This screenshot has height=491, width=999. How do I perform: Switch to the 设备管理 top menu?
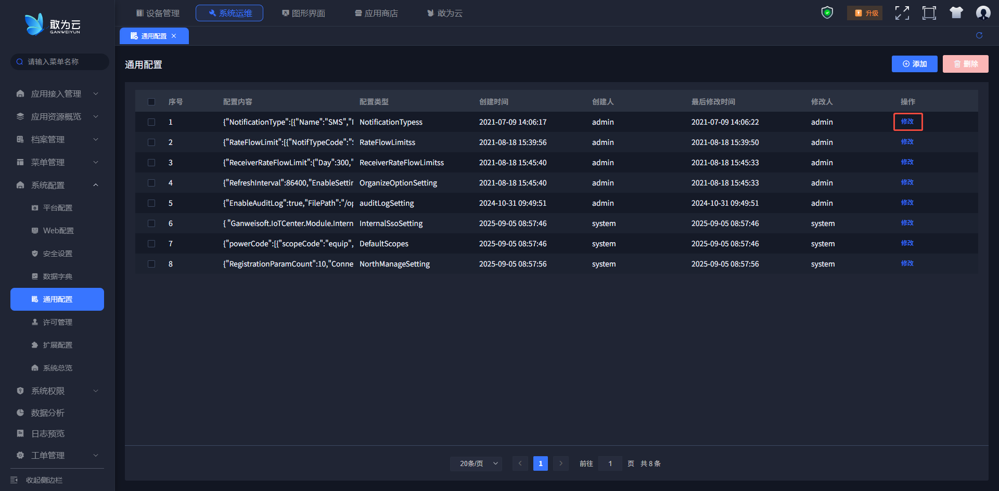click(158, 13)
